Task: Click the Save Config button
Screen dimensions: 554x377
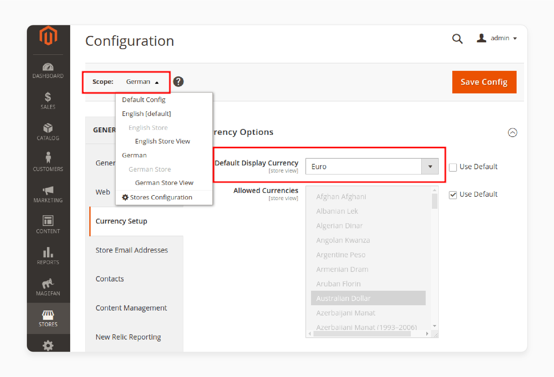Action: 484,82
